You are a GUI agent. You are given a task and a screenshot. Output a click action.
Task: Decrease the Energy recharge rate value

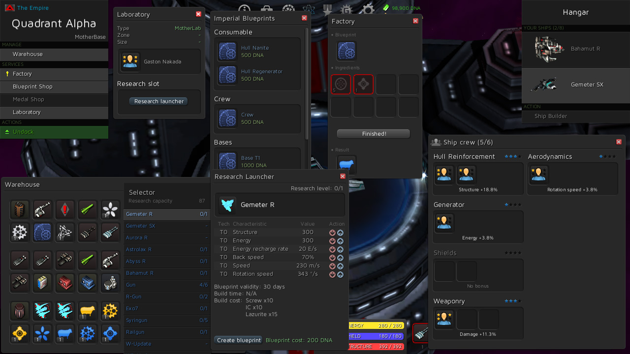pyautogui.click(x=333, y=249)
